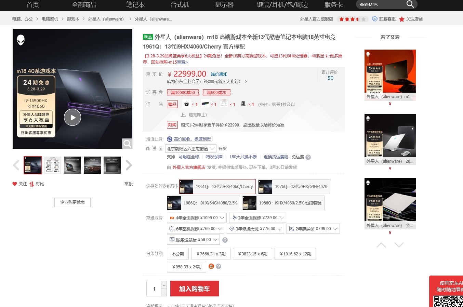Click the 联系客服 chat icon
This screenshot has width=463, height=307.
tap(375, 19)
